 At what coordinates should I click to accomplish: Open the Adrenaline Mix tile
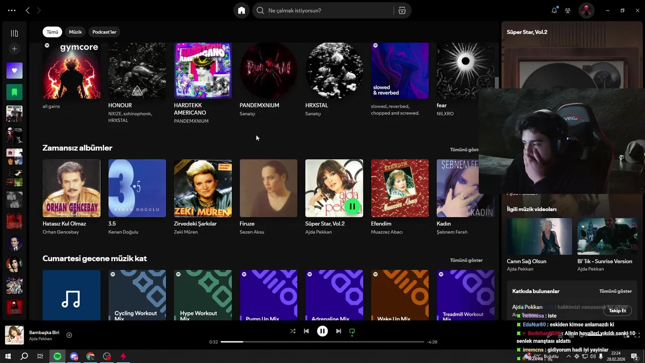[x=334, y=295]
